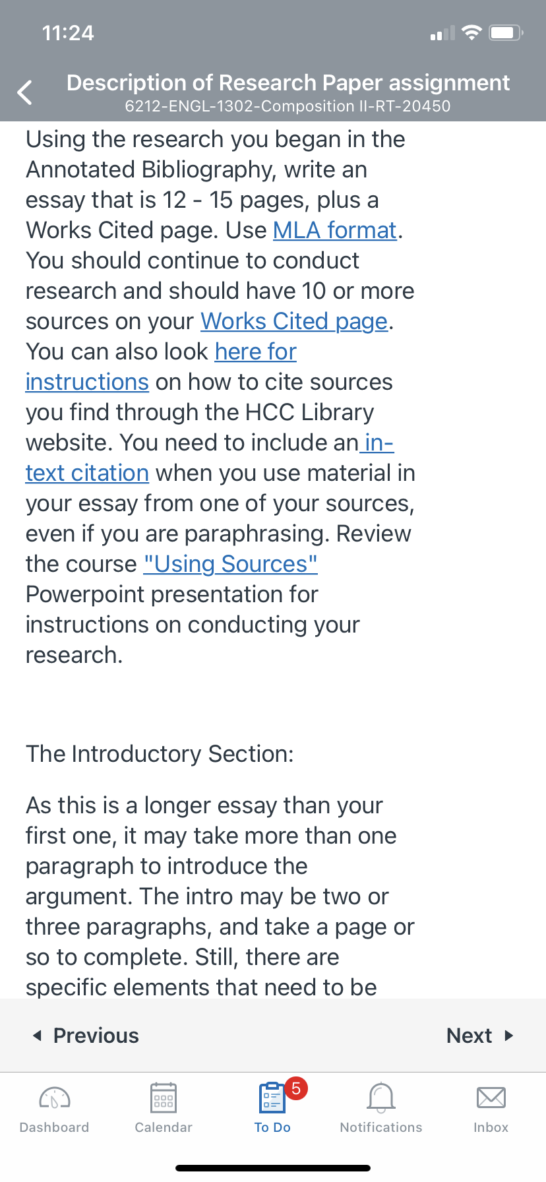Open the "Using Sources" presentation link
Image resolution: width=546 pixels, height=1182 pixels.
(x=230, y=564)
